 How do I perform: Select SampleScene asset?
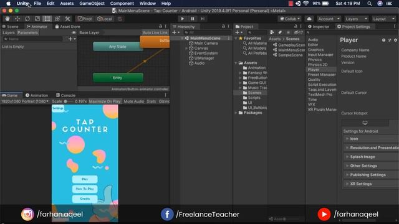(x=287, y=55)
